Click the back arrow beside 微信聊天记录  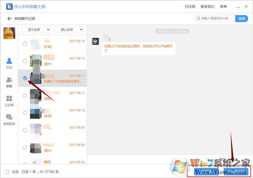tap(9, 19)
